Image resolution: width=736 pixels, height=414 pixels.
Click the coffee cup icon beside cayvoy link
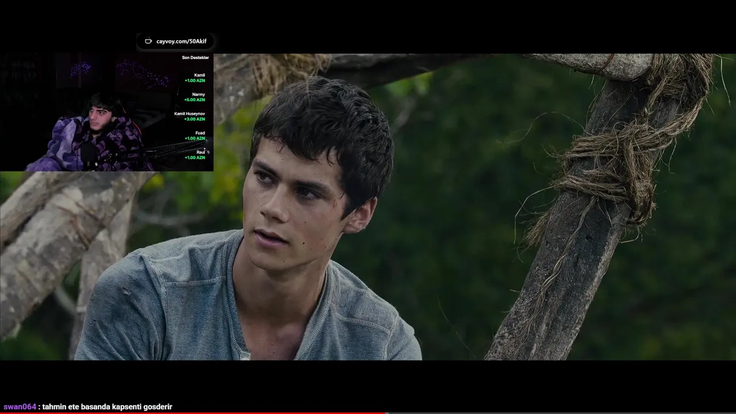[148, 41]
